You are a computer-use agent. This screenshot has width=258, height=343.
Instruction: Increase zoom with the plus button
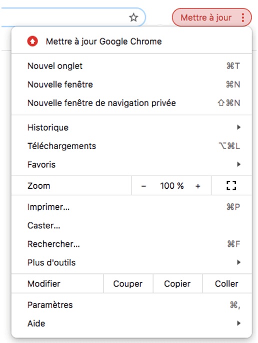click(198, 186)
